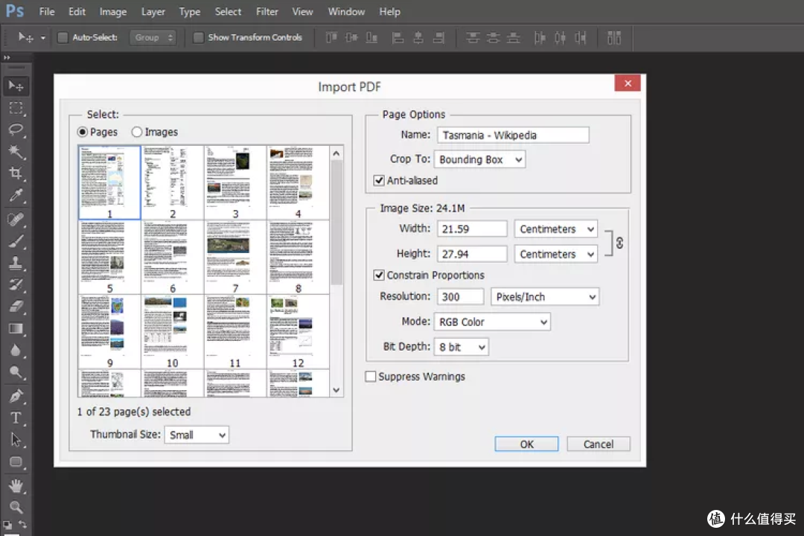This screenshot has height=536, width=804.
Task: Open the Image menu
Action: [113, 11]
